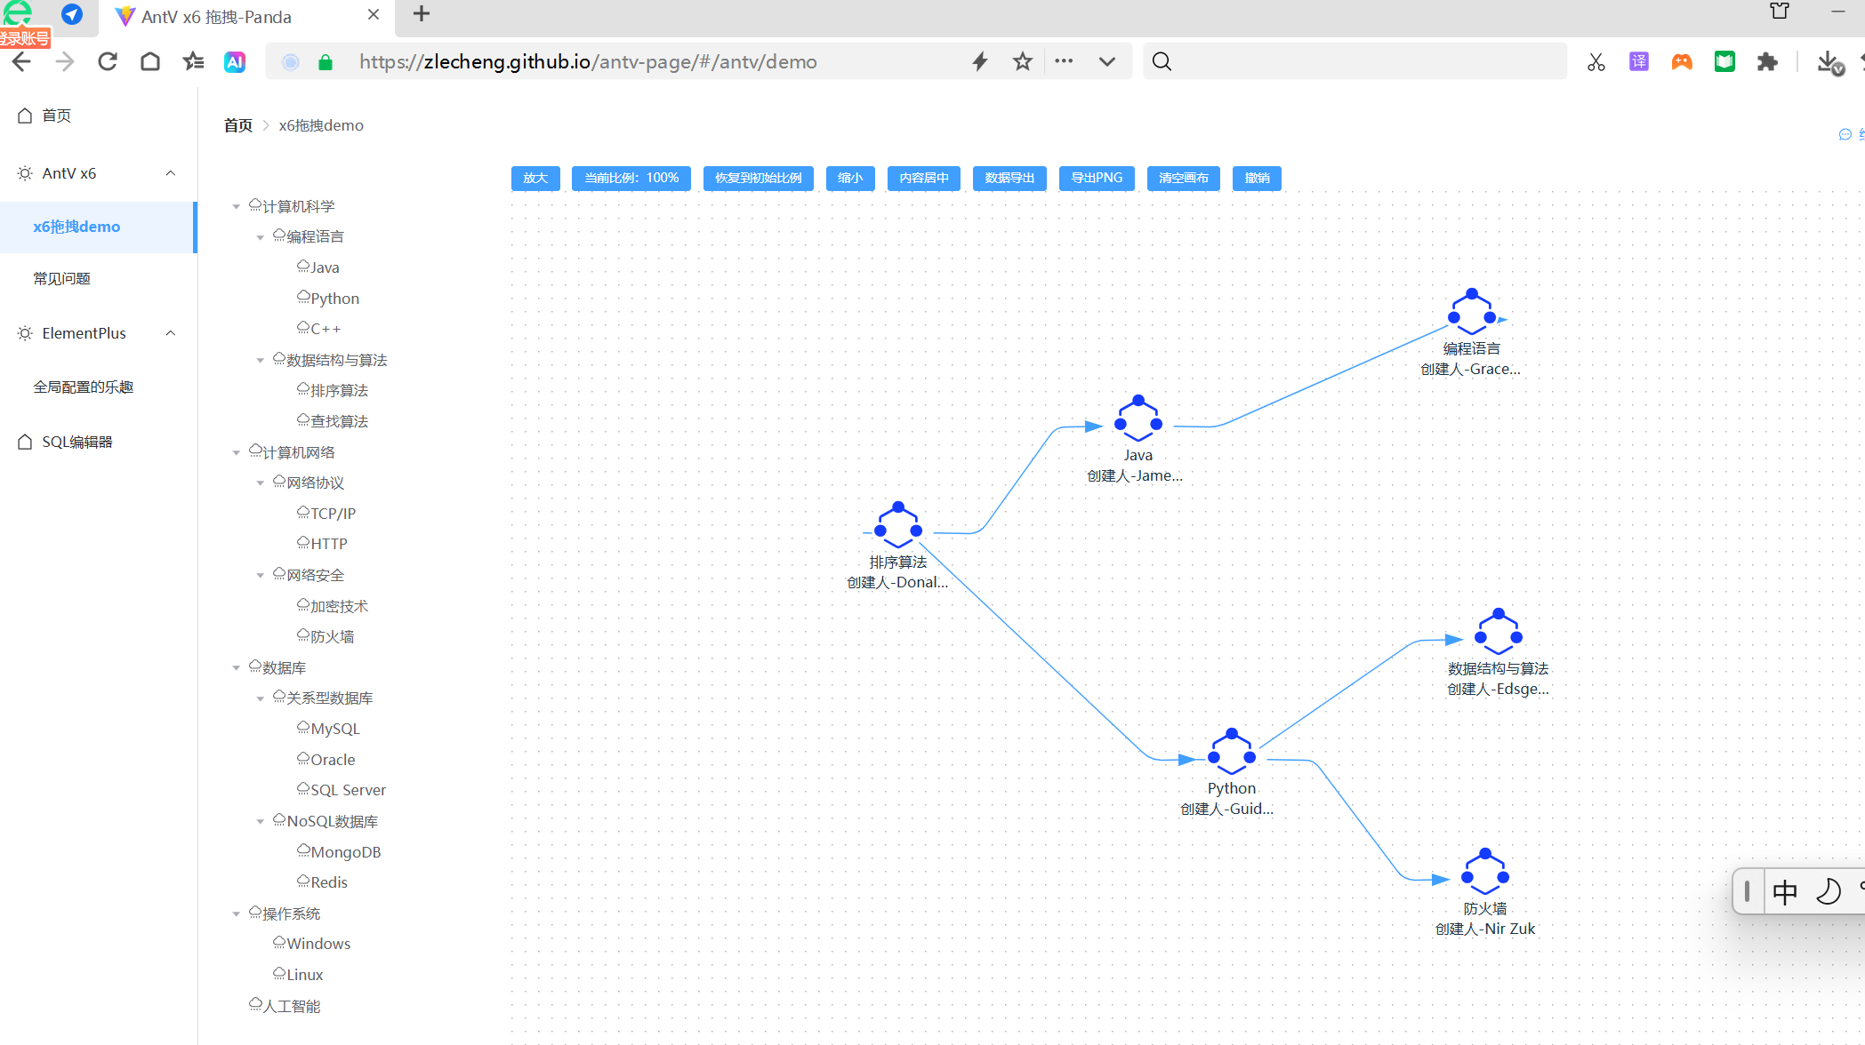
Task: Collapse the ElementPlus sidebar group
Action: click(x=171, y=333)
